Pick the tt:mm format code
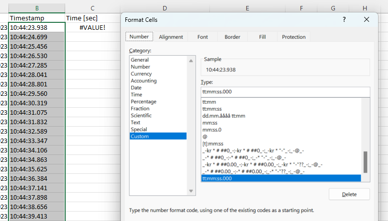This screenshot has width=388, height=221. click(x=281, y=102)
